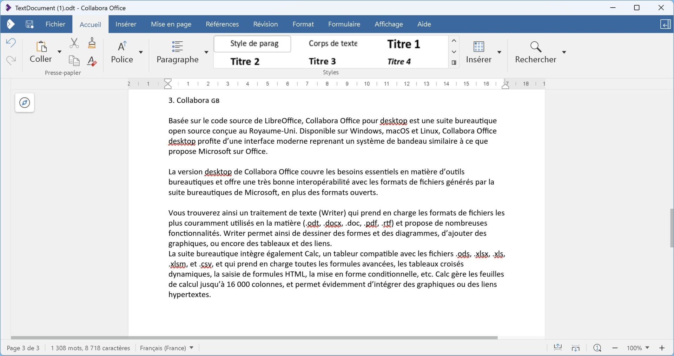Viewport: 674px width, 356px height.
Task: Click the Cut scissors icon
Action: tap(74, 43)
